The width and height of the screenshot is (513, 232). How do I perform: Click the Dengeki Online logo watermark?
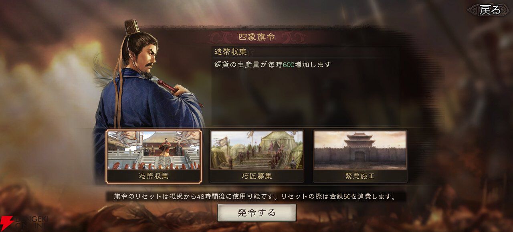tap(24, 223)
